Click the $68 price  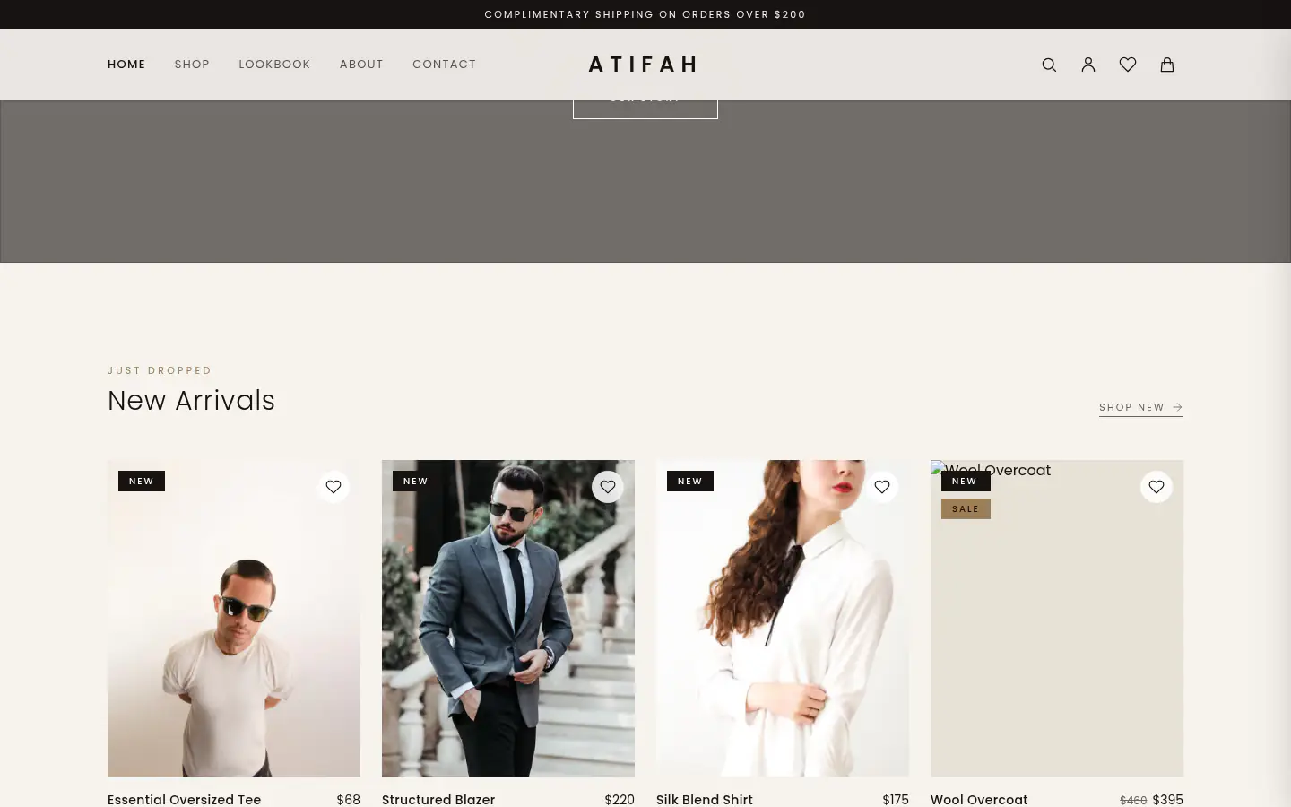(x=348, y=799)
